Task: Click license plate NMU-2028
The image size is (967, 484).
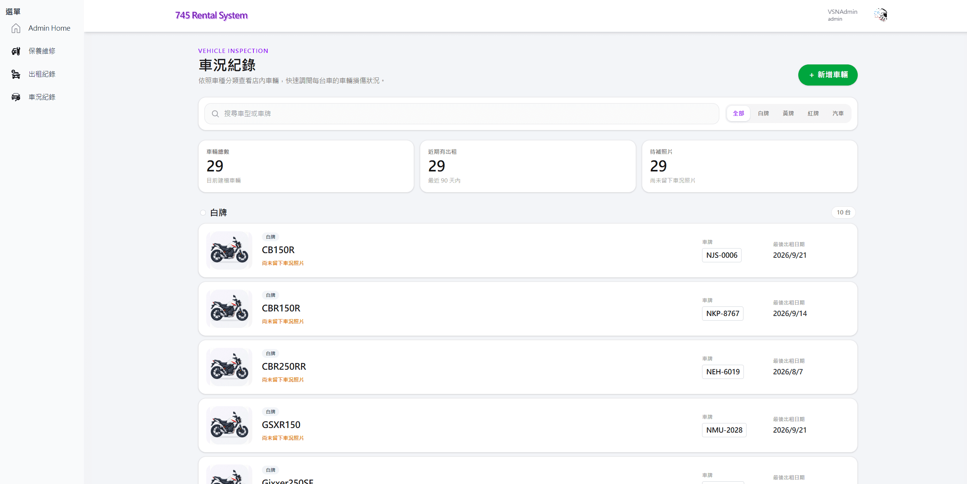Action: (x=724, y=430)
